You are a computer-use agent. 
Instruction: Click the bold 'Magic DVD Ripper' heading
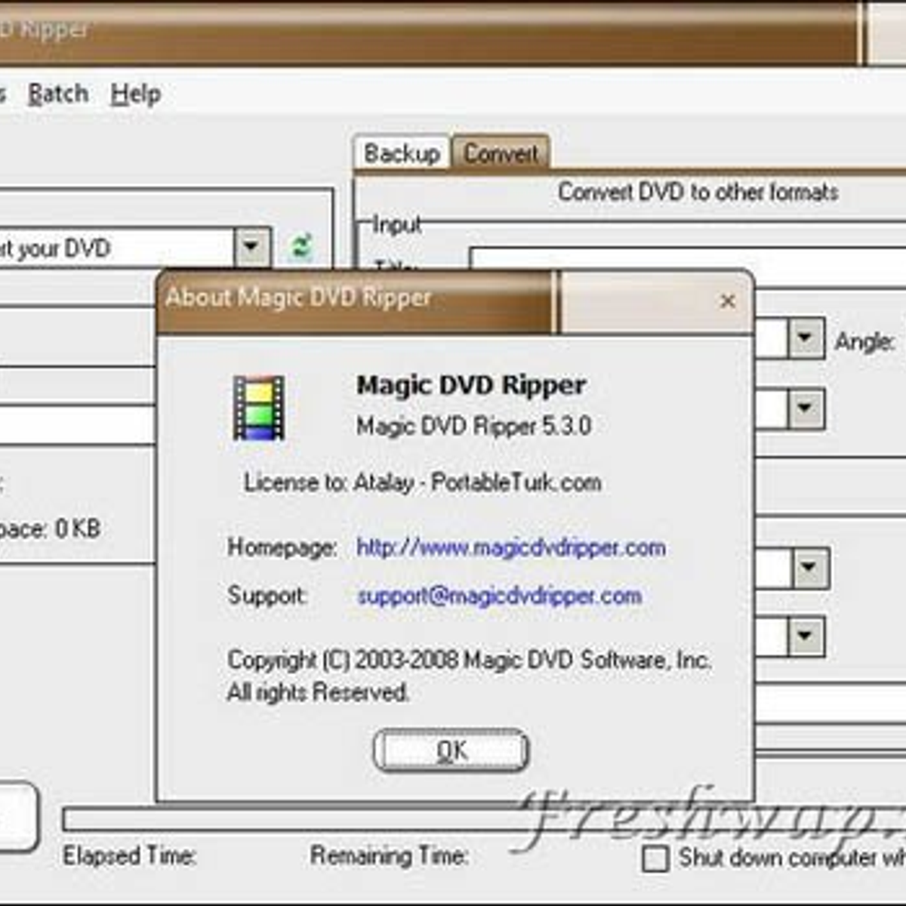coord(471,385)
